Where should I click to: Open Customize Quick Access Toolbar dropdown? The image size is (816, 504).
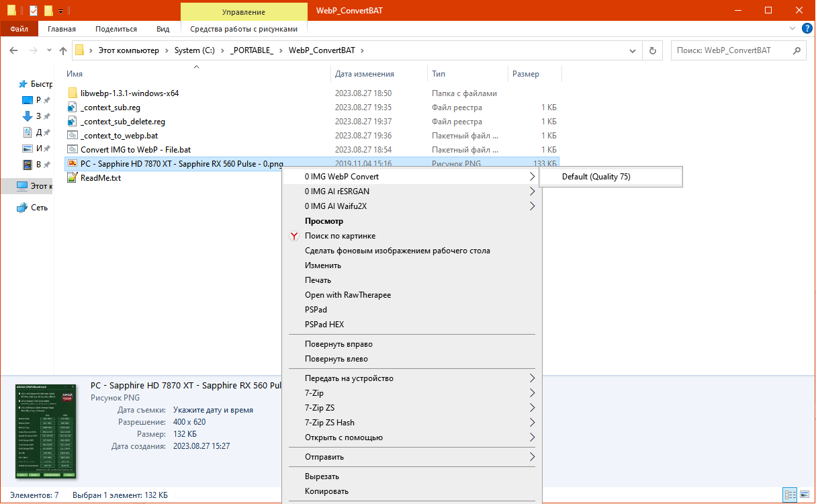coord(60,11)
